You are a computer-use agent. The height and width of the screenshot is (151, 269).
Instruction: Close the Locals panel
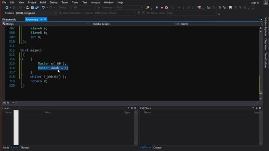(135, 108)
